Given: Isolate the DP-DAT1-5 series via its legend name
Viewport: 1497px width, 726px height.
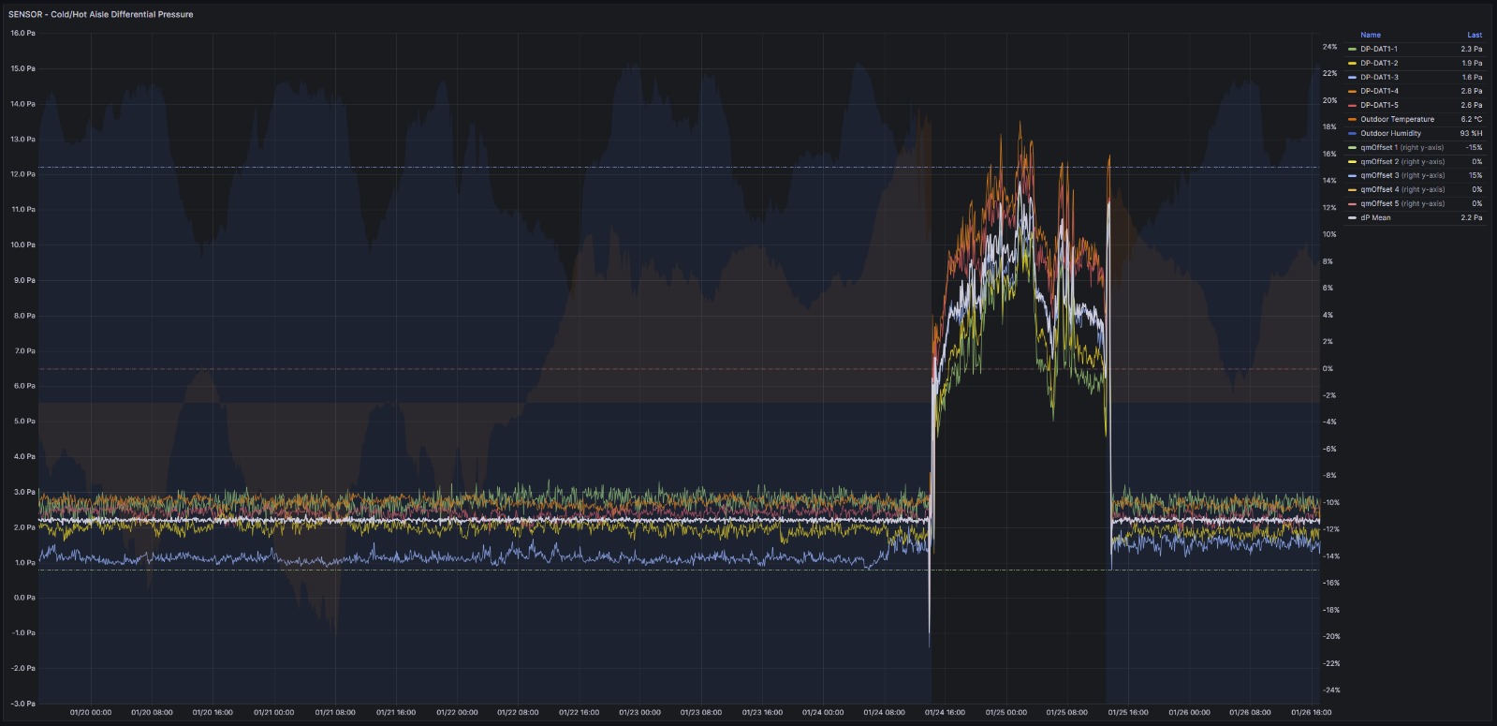Looking at the screenshot, I should pos(1379,105).
